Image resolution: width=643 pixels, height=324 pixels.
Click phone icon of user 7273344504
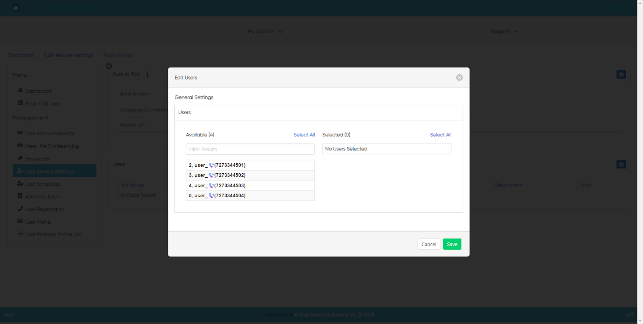point(211,196)
